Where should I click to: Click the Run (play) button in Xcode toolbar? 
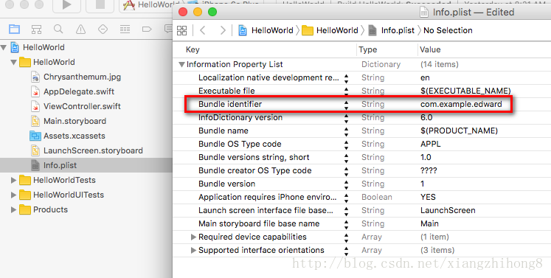coord(67,5)
